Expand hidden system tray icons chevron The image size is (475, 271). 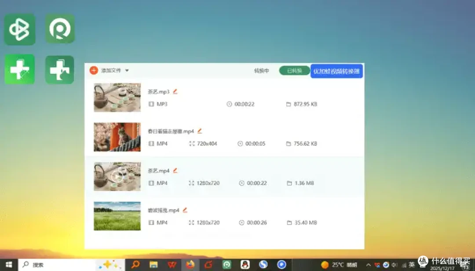click(369, 265)
